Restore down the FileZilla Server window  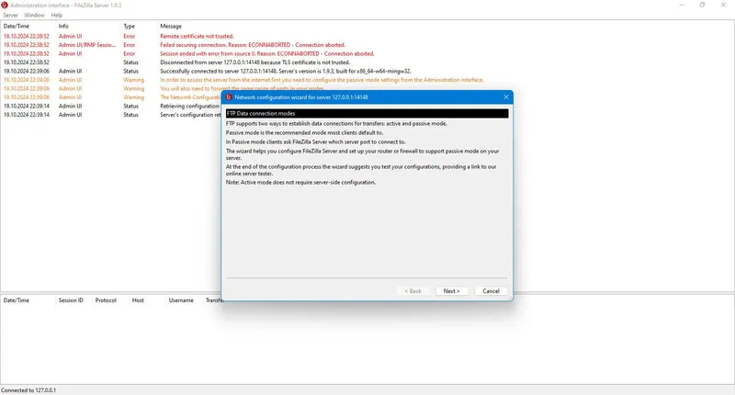tap(702, 5)
